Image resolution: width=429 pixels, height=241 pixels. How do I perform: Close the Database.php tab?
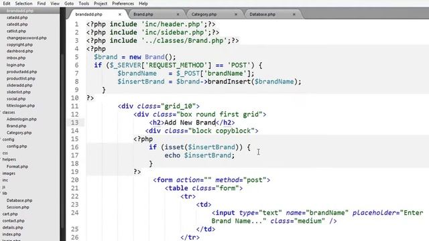tap(294, 14)
